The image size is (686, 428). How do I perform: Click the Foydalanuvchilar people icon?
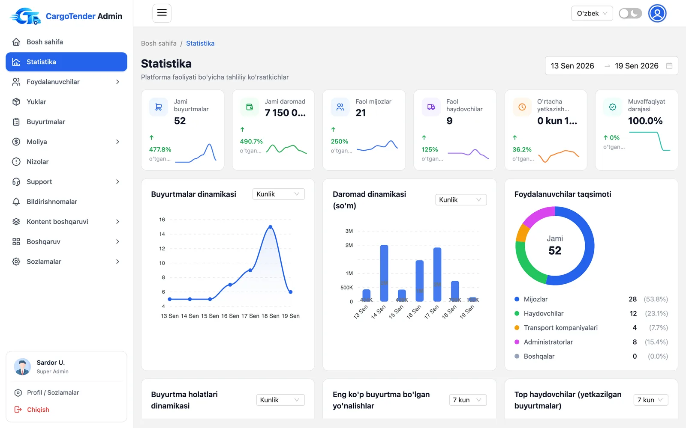point(16,82)
